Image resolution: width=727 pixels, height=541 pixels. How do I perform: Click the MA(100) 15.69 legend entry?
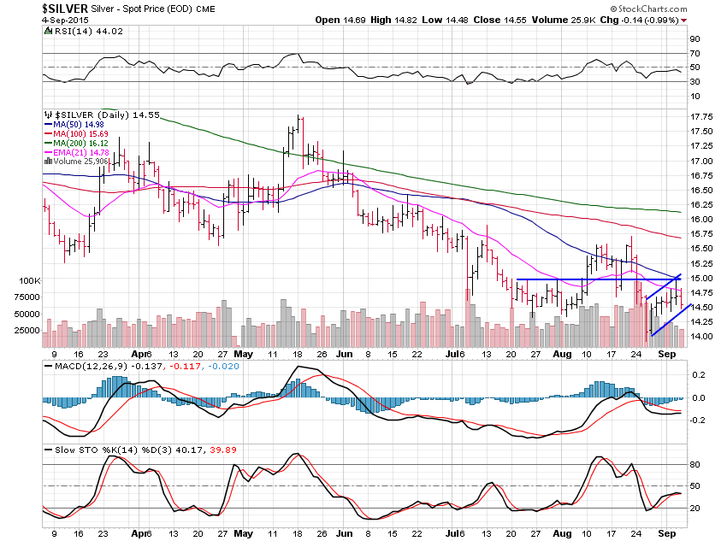pyautogui.click(x=76, y=134)
